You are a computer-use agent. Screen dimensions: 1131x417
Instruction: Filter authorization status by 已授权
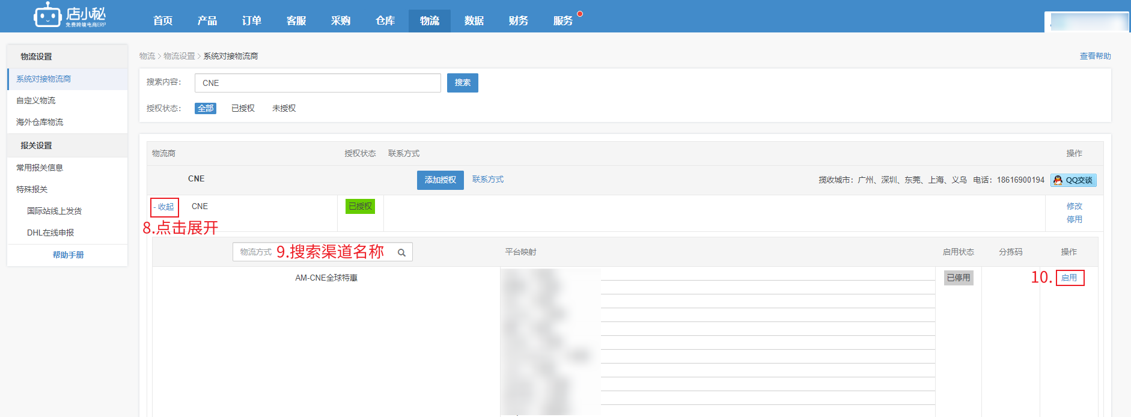[x=243, y=108]
